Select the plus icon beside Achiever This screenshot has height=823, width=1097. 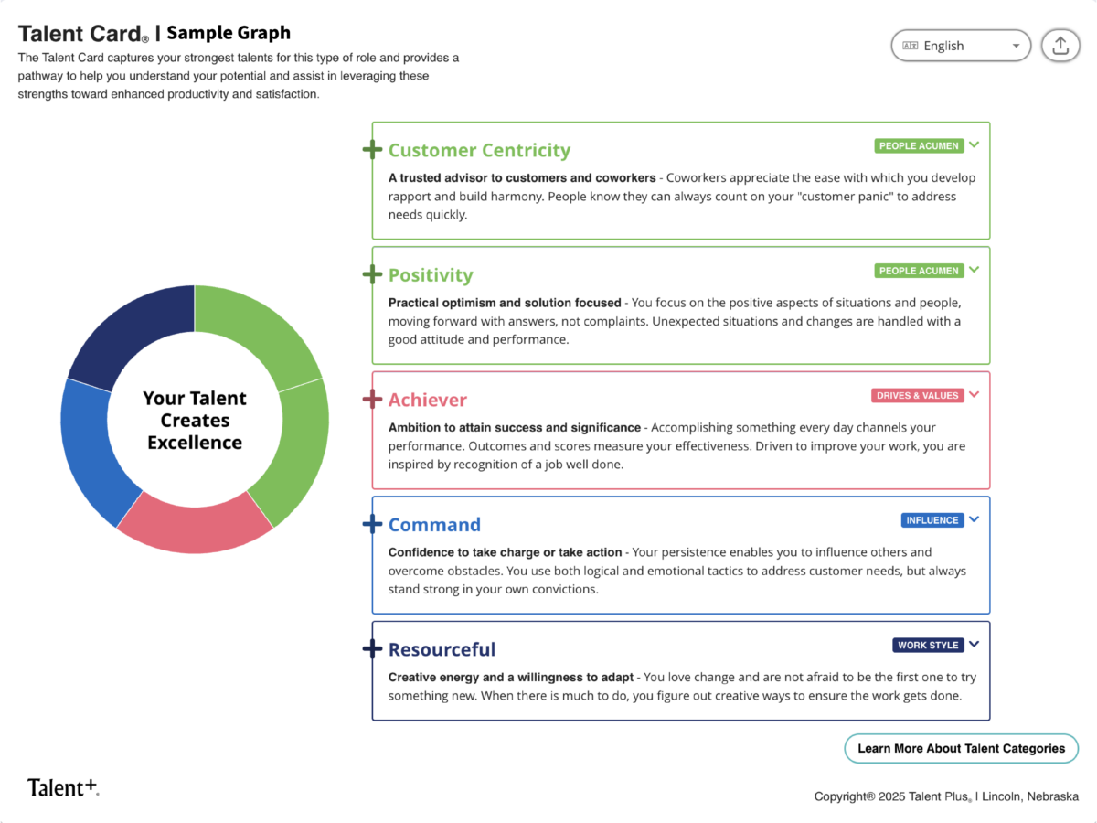(x=371, y=399)
